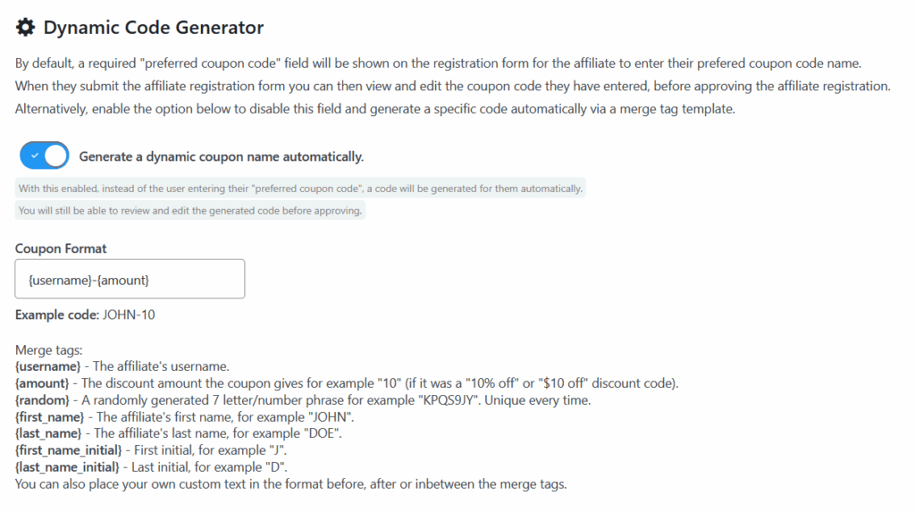Screen dimensions: 915x512
Task: Click the hint about code generated automatically
Action: click(x=300, y=189)
